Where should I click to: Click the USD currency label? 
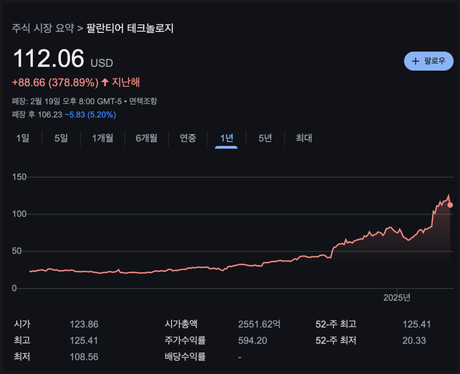coord(102,63)
